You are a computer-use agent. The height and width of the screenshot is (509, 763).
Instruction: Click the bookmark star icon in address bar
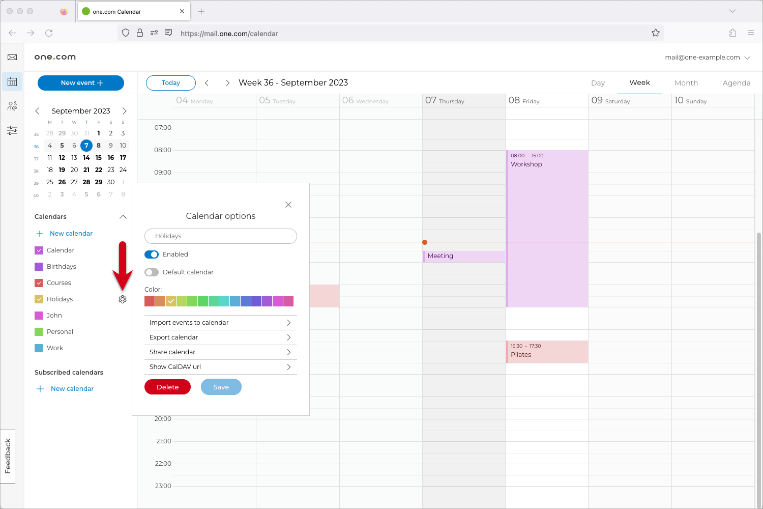tap(656, 33)
